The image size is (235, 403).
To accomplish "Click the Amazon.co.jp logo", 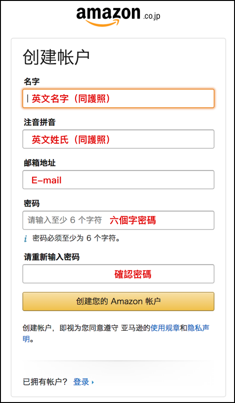I will click(x=118, y=16).
